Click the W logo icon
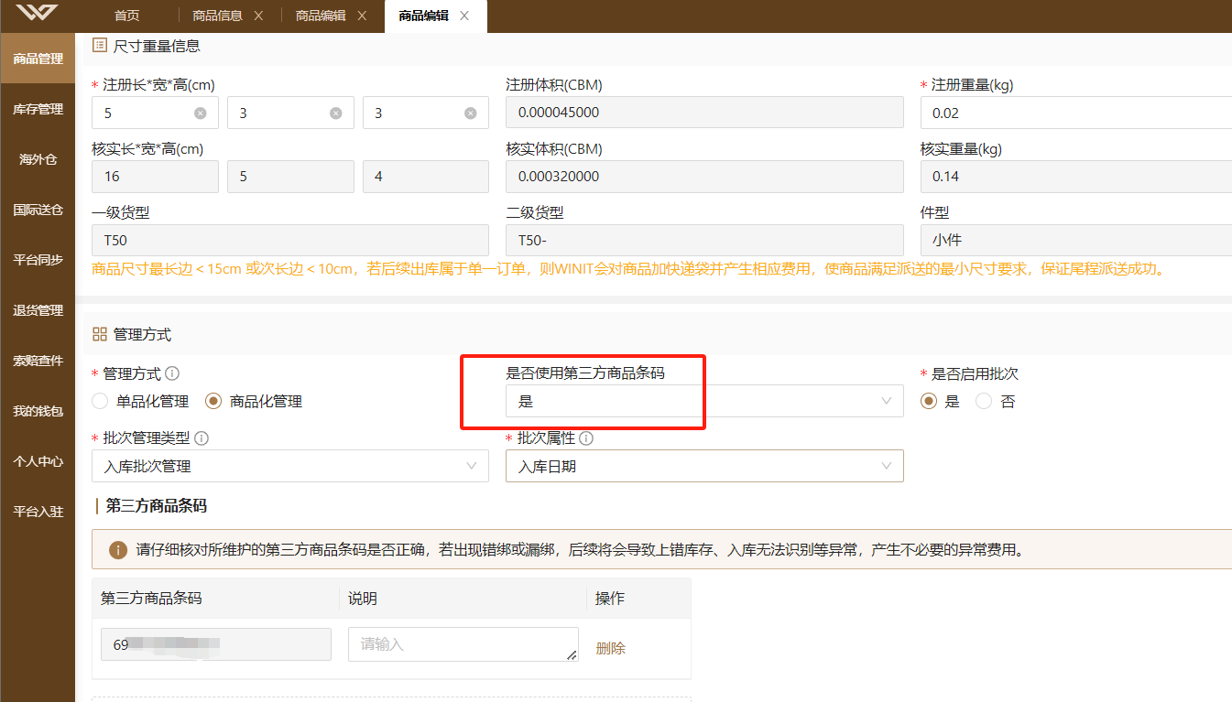Image resolution: width=1232 pixels, height=702 pixels. (37, 14)
